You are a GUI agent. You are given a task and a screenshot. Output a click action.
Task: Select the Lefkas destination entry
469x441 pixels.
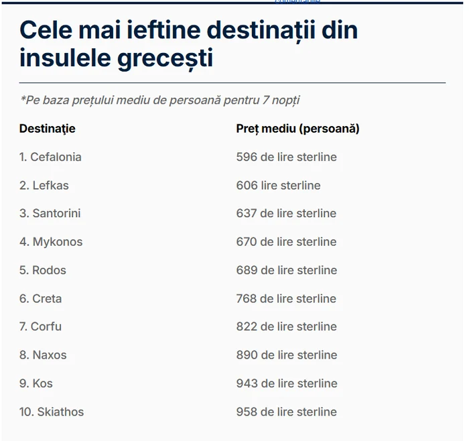pos(44,185)
